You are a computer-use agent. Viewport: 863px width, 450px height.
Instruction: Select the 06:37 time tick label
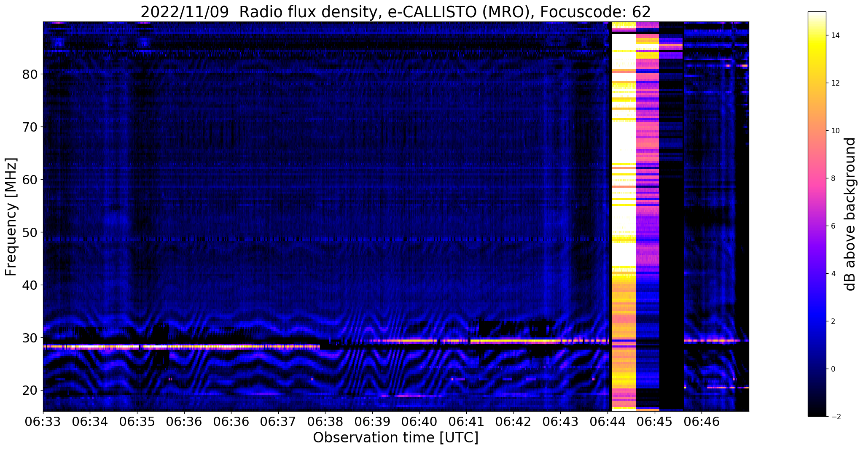pyautogui.click(x=278, y=422)
